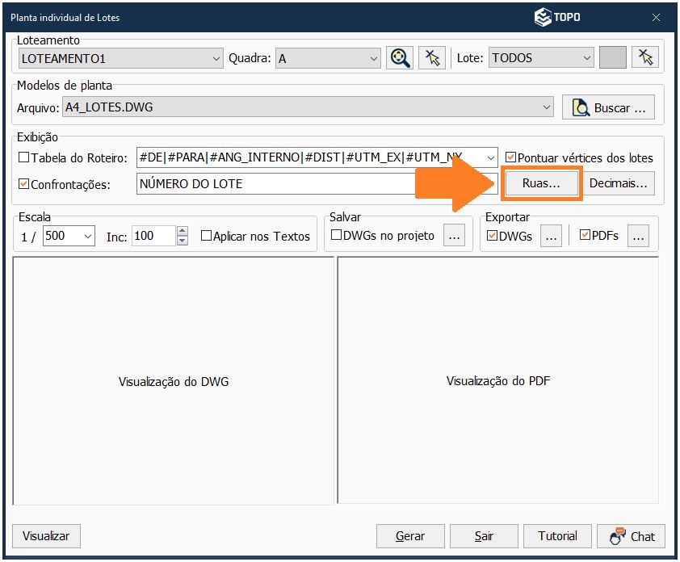Uncheck Pontuar vértices dos lotes
680x562 pixels.
[x=510, y=157]
